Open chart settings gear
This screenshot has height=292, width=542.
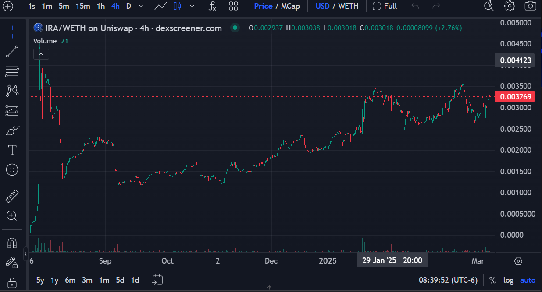point(510,6)
